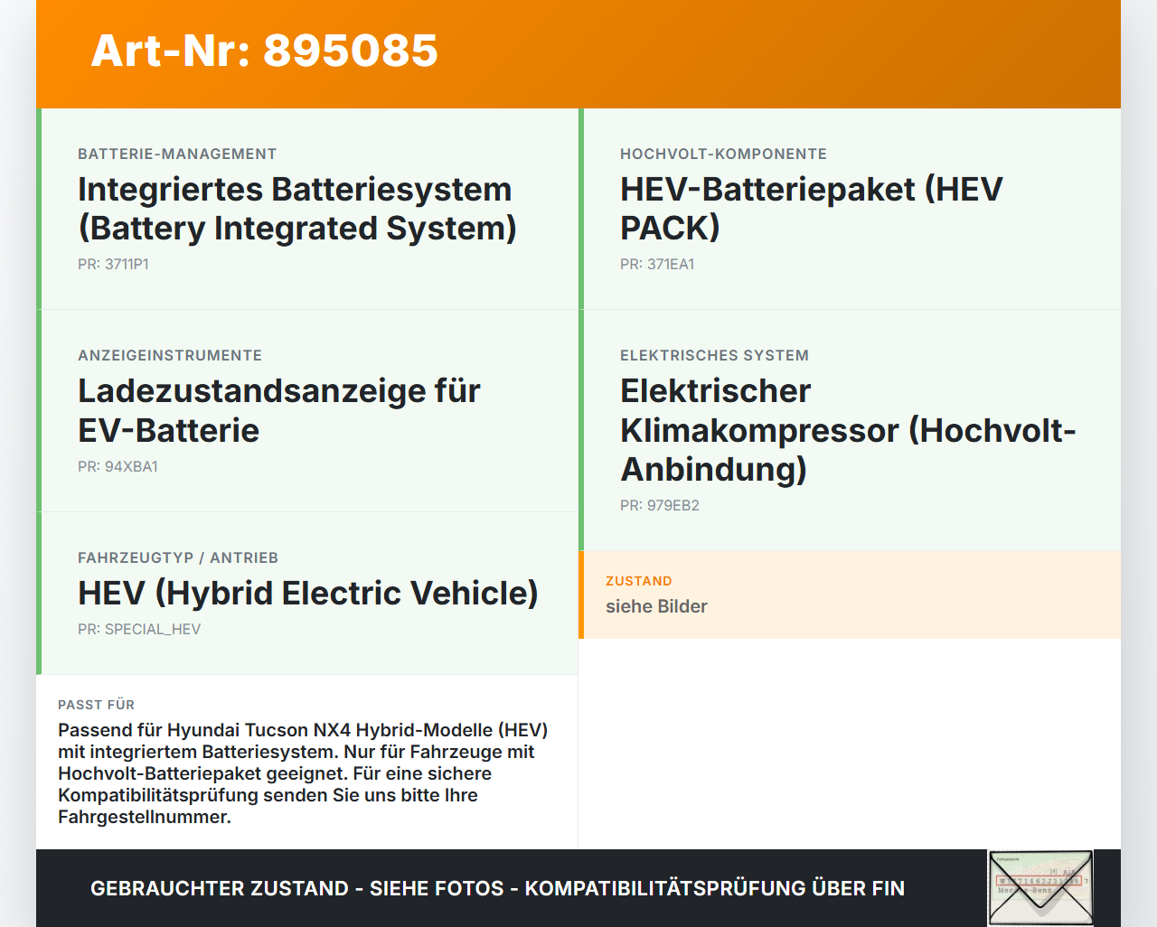1157x927 pixels.
Task: Click the BATTERIE-MANAGEMENT category label
Action: point(177,154)
